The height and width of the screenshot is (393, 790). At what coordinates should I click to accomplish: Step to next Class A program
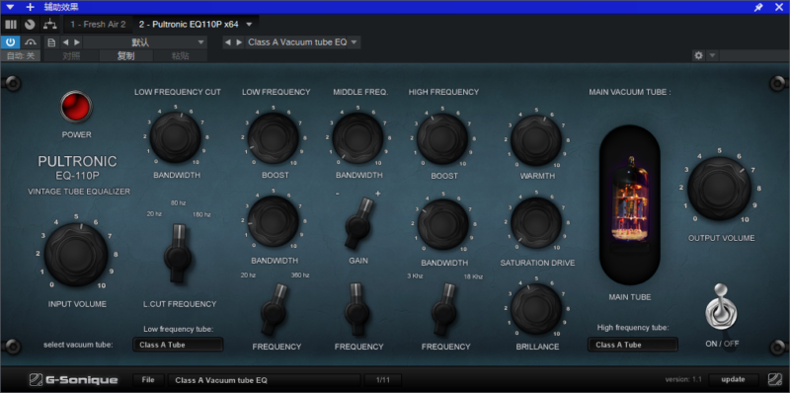[239, 42]
